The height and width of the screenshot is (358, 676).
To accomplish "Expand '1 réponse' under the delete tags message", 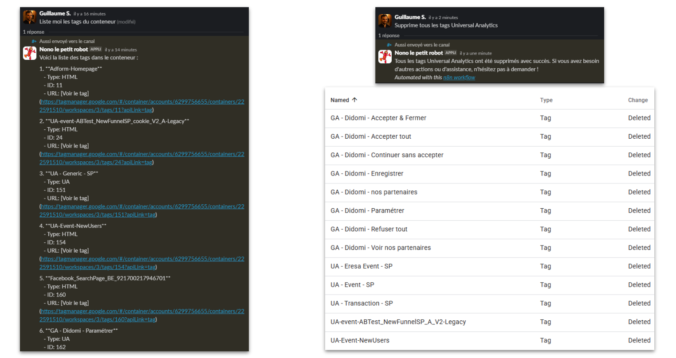I will (x=389, y=35).
